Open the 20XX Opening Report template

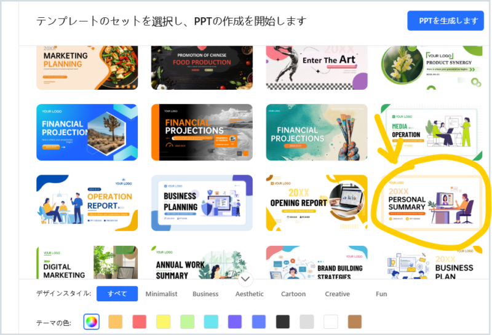pos(317,203)
